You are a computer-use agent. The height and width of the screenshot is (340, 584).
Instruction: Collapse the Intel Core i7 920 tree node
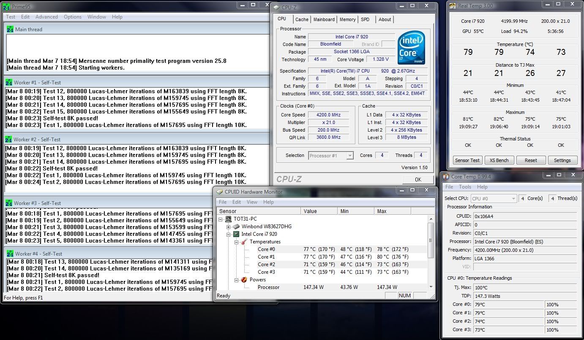pos(229,234)
